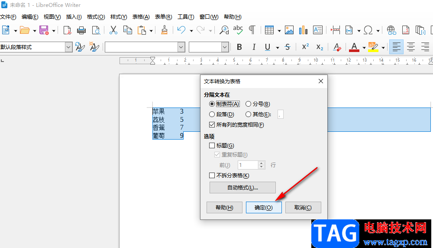Apply bold formatting B icon

coord(239,47)
